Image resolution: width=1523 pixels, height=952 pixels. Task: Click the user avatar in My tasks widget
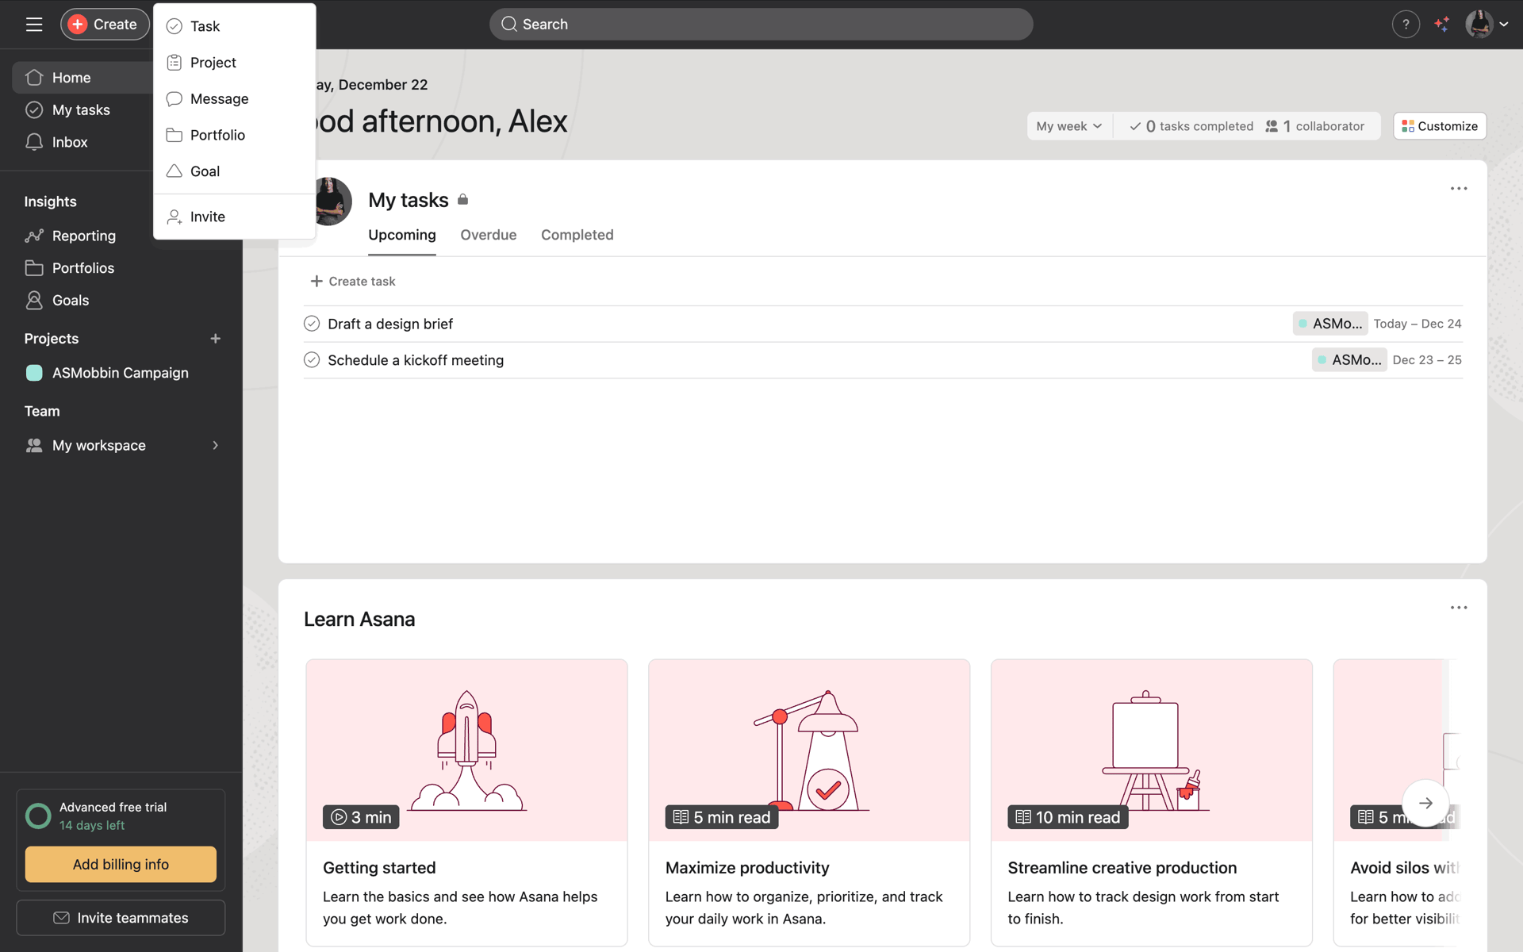point(333,202)
